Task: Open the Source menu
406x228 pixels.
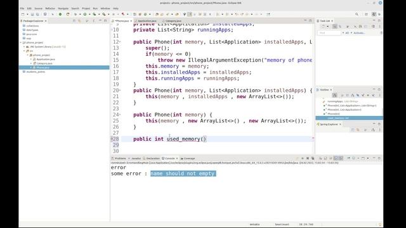Action: tap(38, 8)
